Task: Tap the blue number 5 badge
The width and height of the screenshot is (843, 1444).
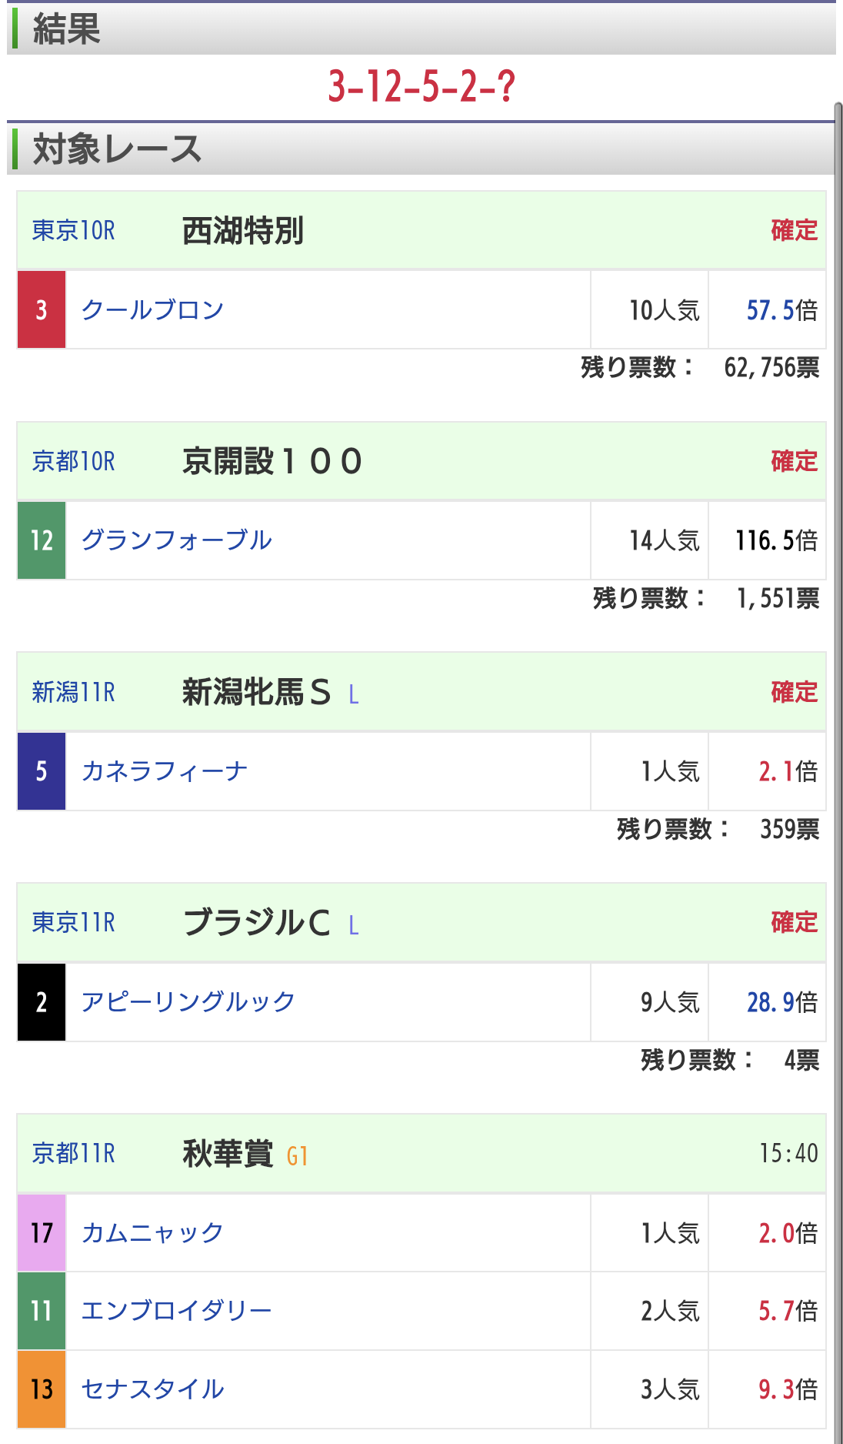Action: click(42, 771)
